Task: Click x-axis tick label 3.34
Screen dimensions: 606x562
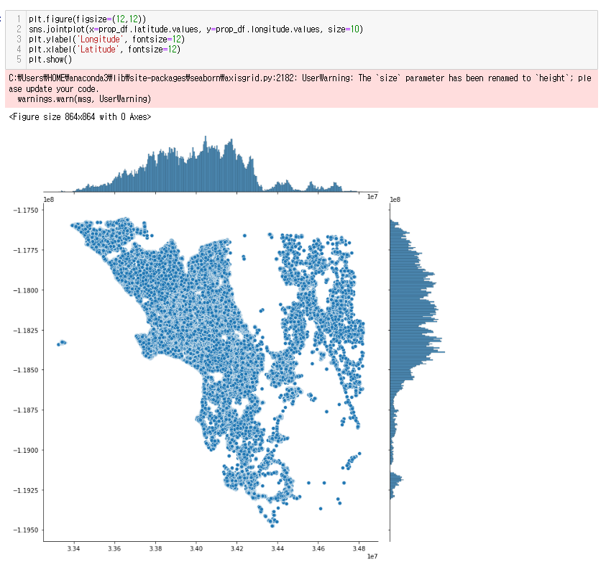Action: [x=73, y=548]
